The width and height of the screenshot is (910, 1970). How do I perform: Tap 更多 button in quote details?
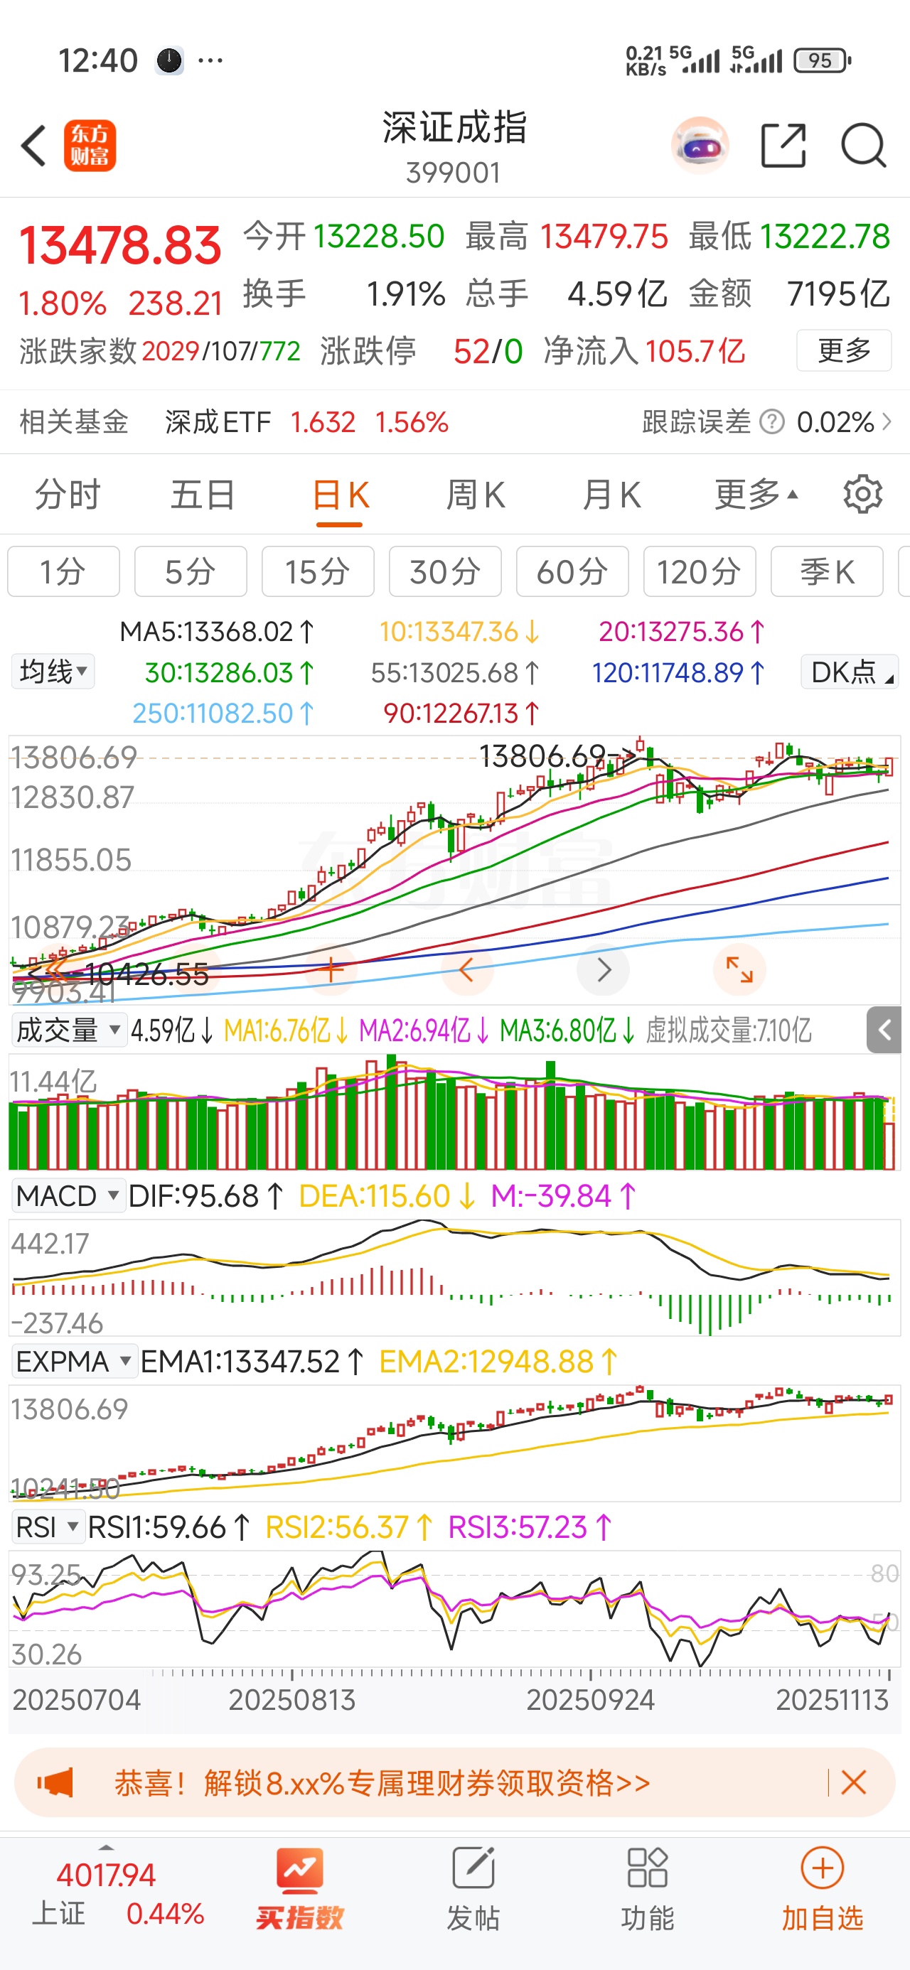pyautogui.click(x=844, y=350)
